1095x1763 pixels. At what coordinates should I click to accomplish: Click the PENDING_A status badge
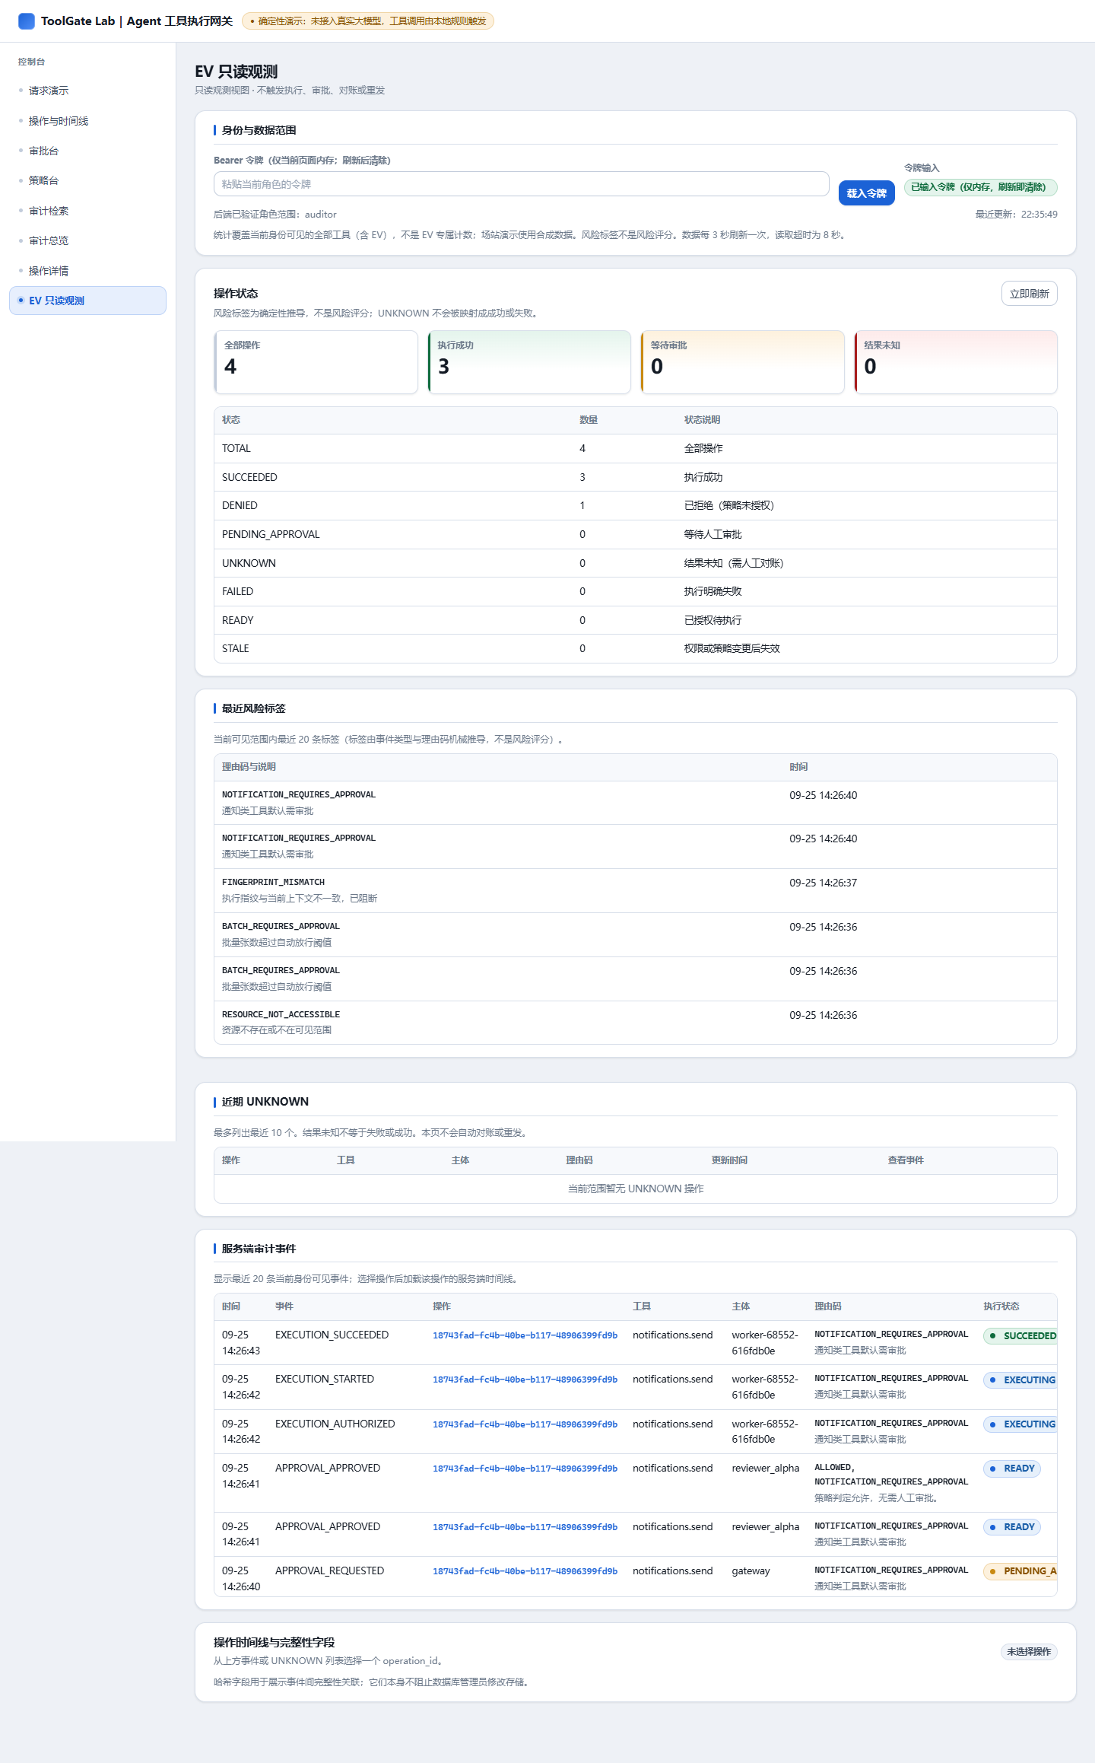tap(1020, 1571)
